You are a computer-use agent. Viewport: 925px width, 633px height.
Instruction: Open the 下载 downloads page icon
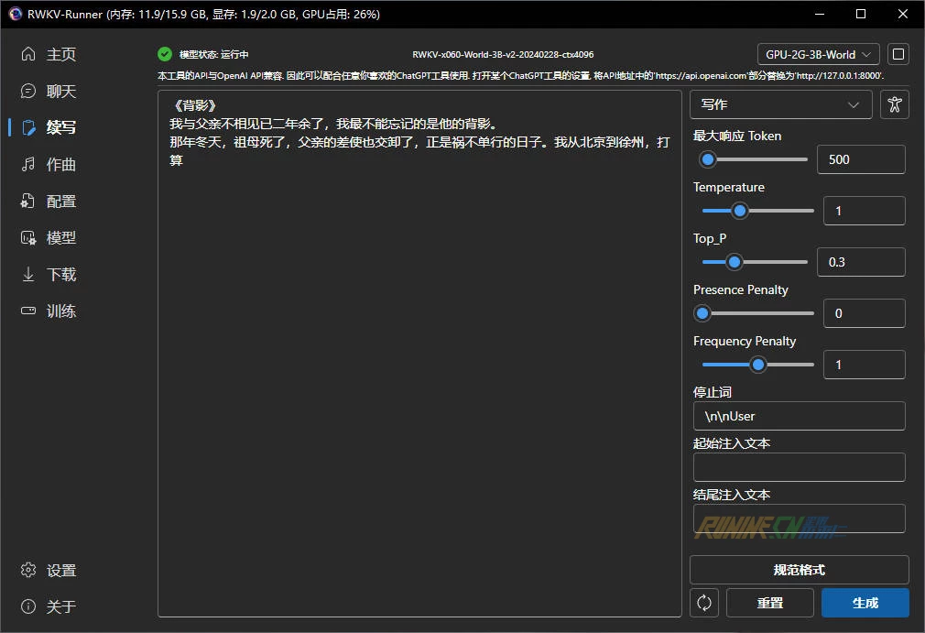pos(28,275)
